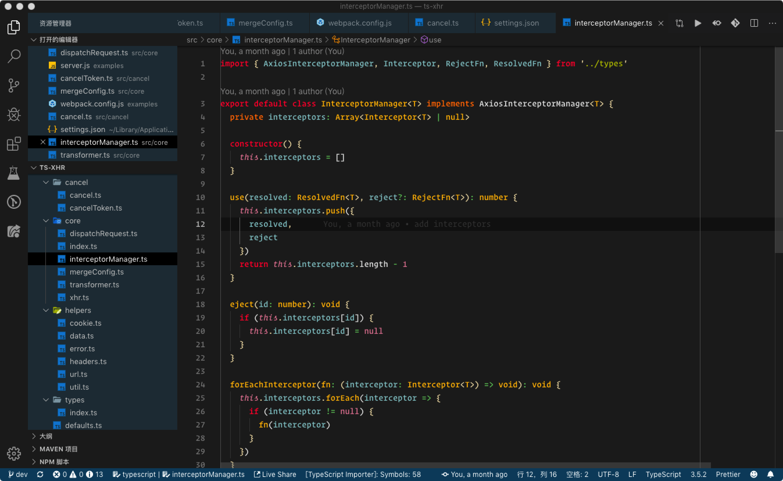Switch to the mergeConfig.ts tab
Viewport: 783px width, 481px height.
265,23
